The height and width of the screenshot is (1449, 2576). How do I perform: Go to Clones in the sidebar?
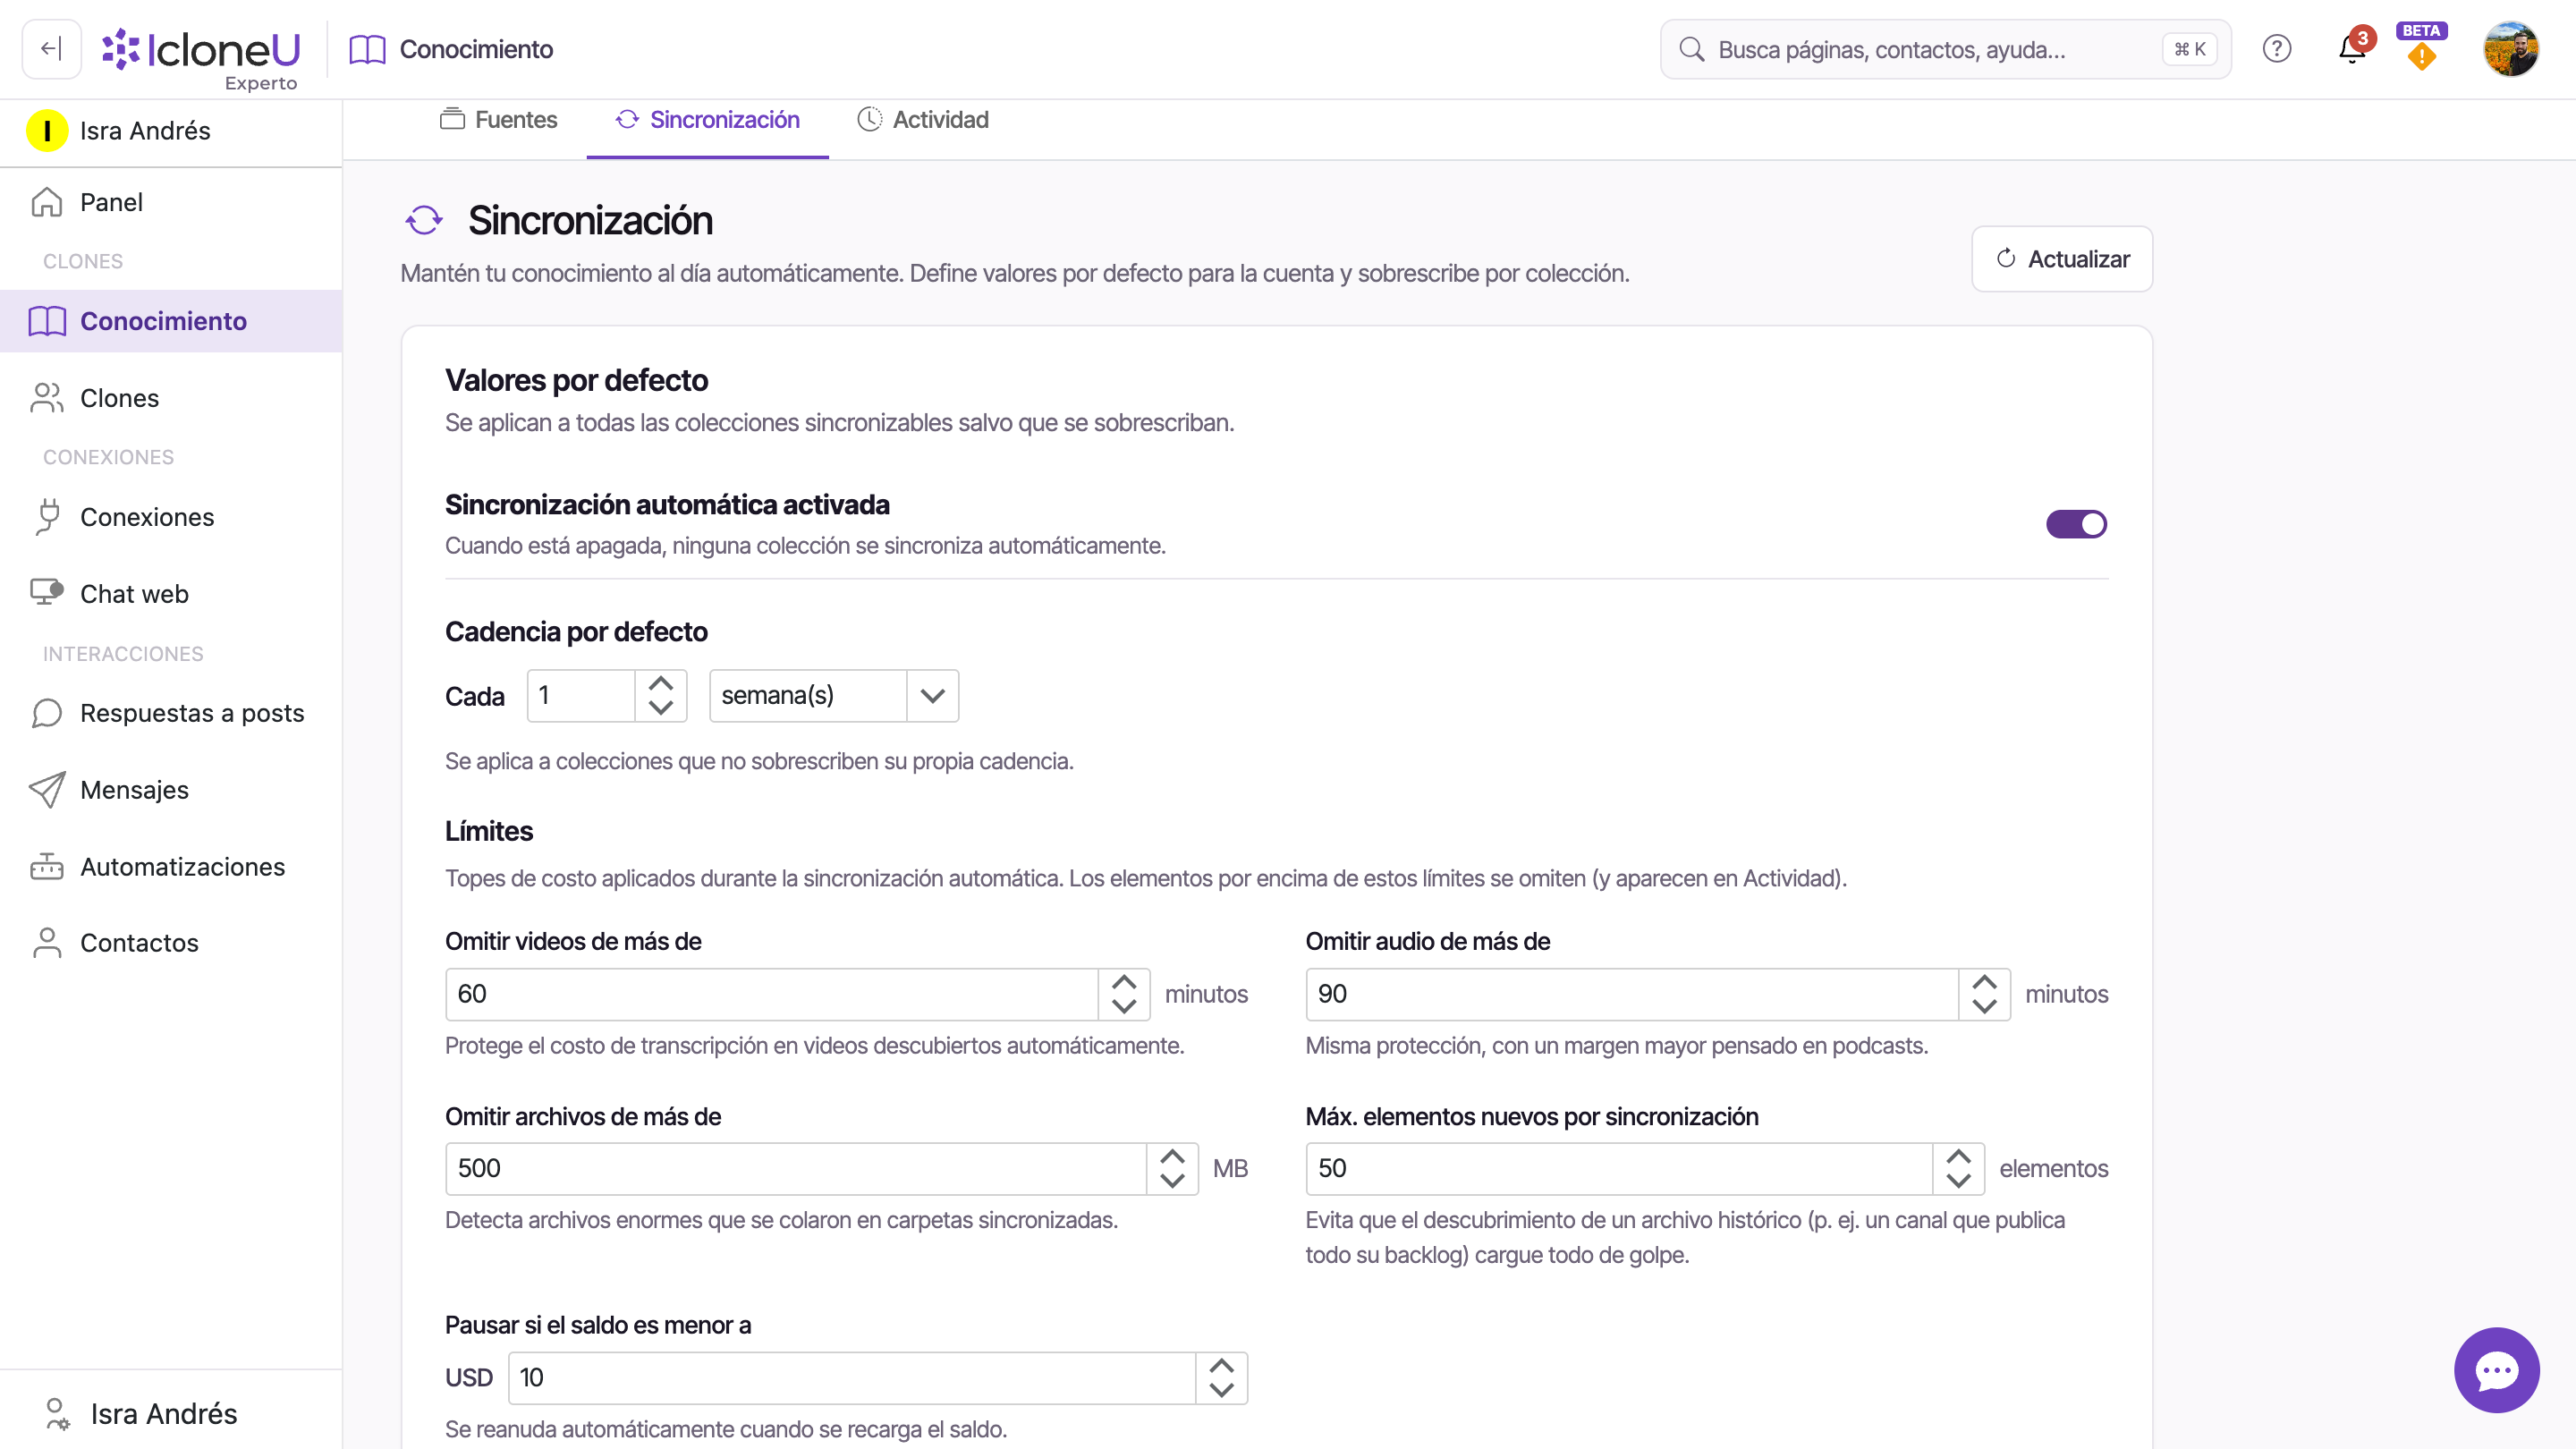(x=171, y=398)
